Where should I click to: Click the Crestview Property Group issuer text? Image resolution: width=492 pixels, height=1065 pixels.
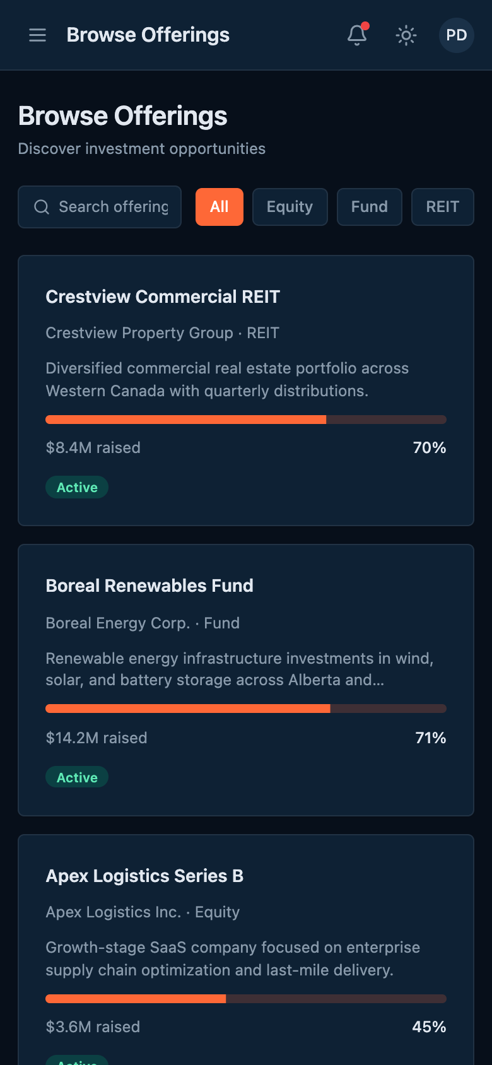(x=139, y=333)
